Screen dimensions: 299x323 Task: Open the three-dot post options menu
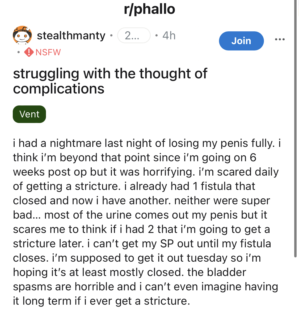point(280,39)
